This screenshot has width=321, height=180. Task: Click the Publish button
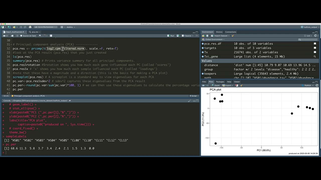pos(306,85)
